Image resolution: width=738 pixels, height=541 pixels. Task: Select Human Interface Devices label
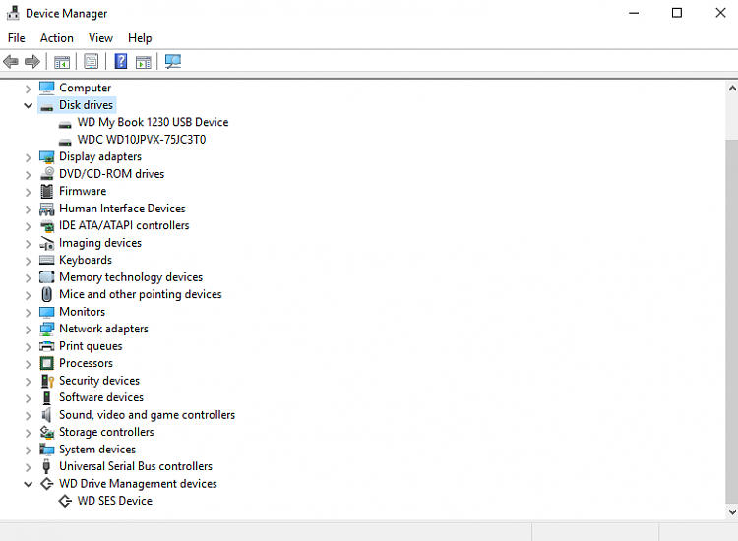[122, 209]
